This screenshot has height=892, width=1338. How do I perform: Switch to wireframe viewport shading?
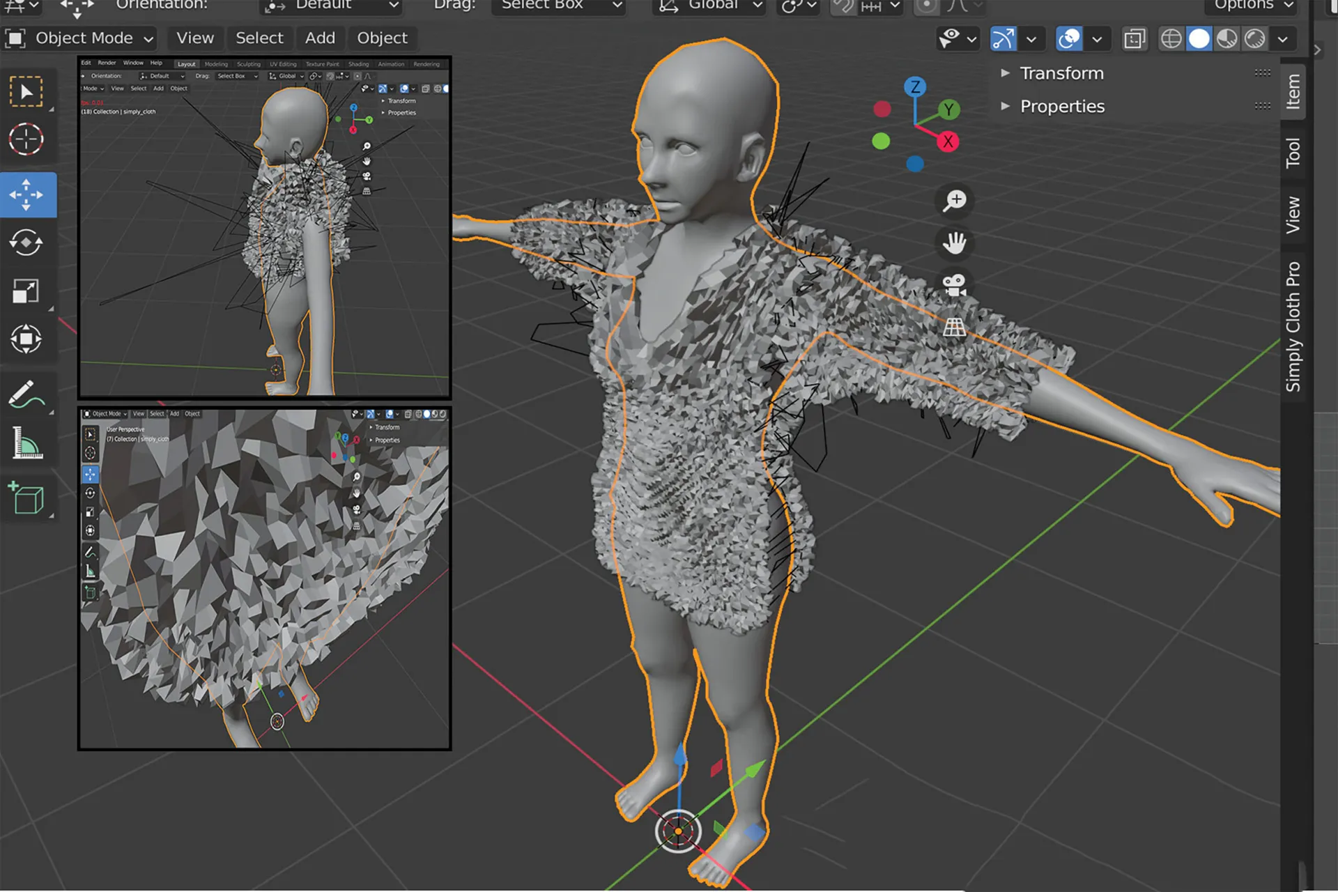click(1171, 39)
